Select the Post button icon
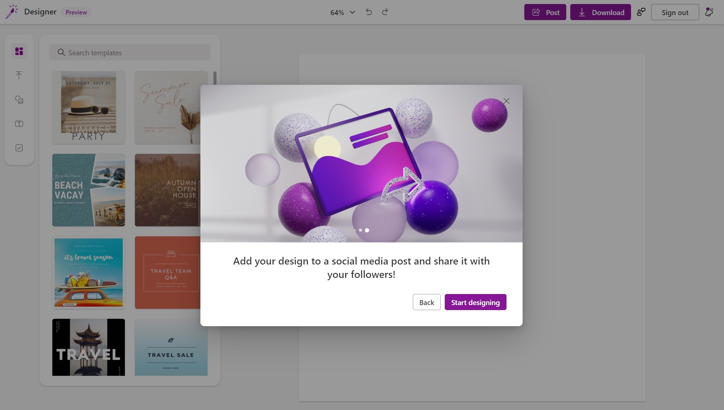This screenshot has width=724, height=410. (536, 11)
